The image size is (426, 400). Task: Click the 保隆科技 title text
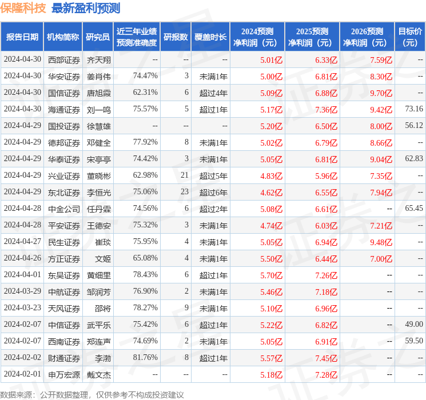click(23, 8)
